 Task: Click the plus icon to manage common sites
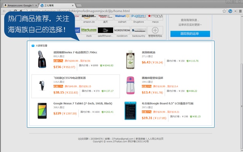[155, 30]
